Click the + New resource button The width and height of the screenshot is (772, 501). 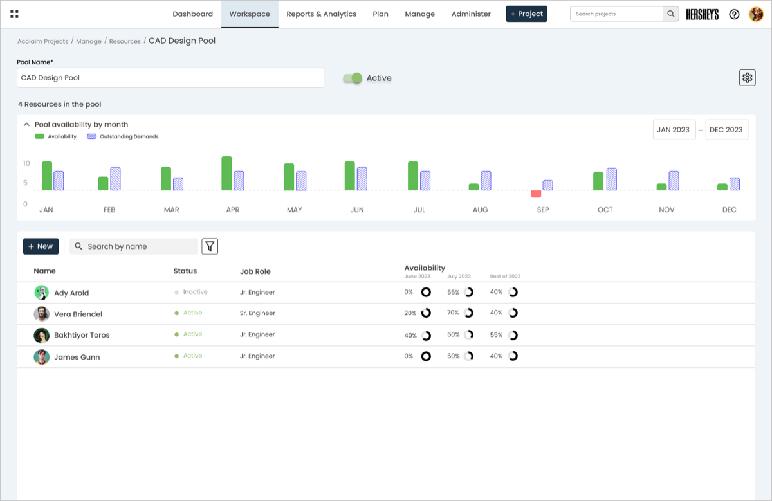click(41, 246)
